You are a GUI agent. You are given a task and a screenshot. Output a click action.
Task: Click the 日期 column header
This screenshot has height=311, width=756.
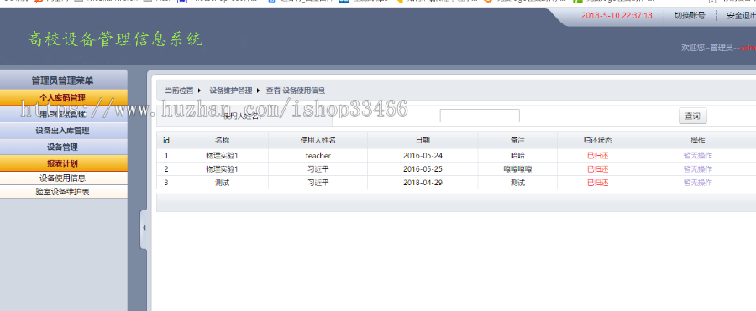point(423,140)
